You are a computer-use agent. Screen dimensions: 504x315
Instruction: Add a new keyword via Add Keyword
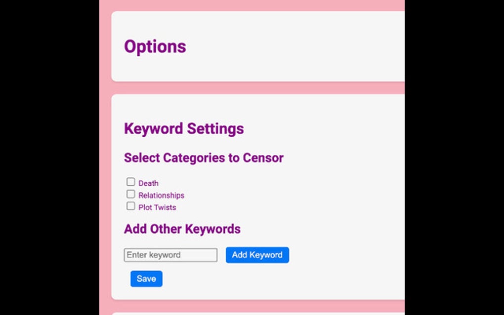click(x=257, y=255)
